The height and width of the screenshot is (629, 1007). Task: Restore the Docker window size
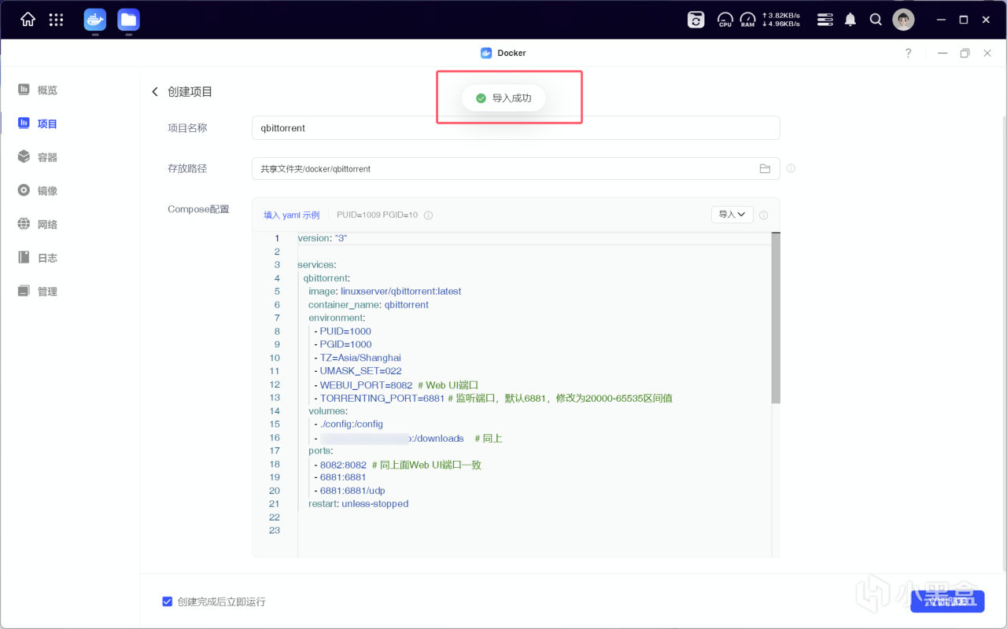coord(965,53)
